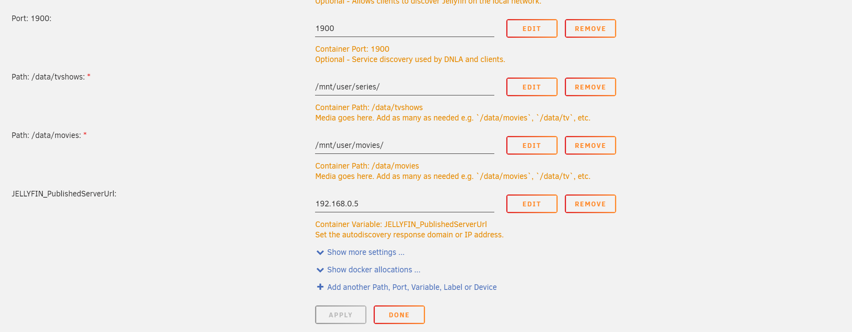Click the Show docker allocations link text
This screenshot has height=332, width=852.
coord(374,270)
